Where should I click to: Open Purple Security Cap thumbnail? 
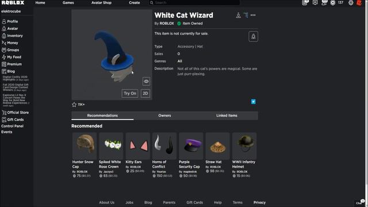point(191,145)
